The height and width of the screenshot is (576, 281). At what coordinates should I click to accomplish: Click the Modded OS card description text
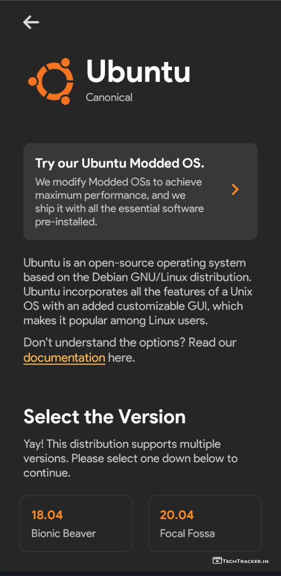tap(119, 196)
